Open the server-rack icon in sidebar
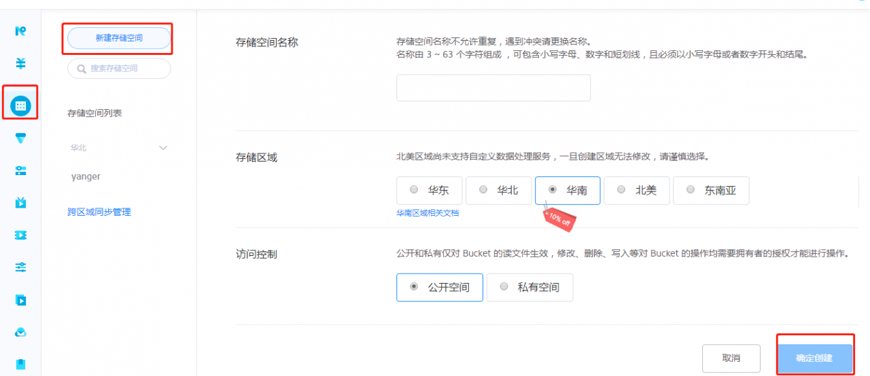The image size is (870, 376). pos(20,171)
